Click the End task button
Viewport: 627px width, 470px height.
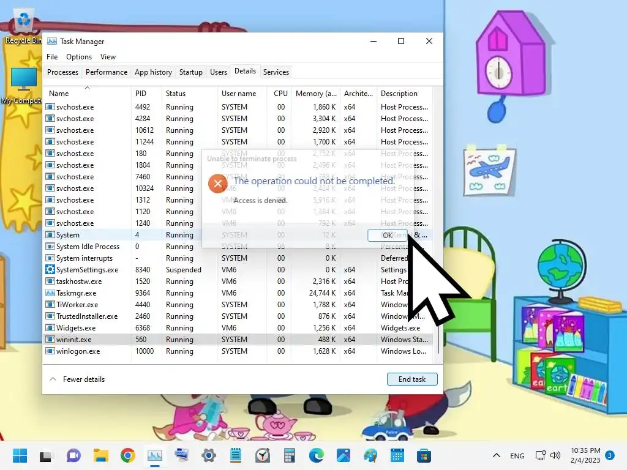point(412,379)
